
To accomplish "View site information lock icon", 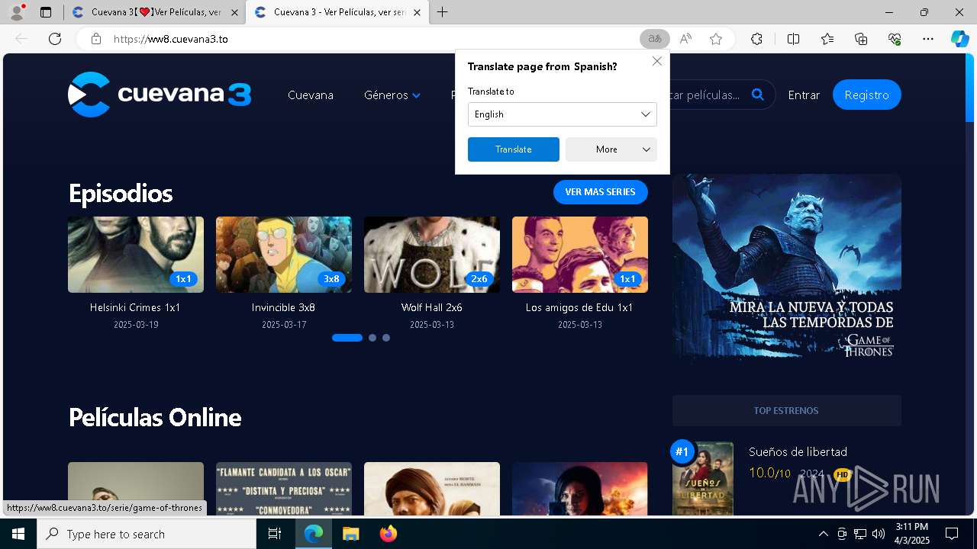I will tap(96, 39).
